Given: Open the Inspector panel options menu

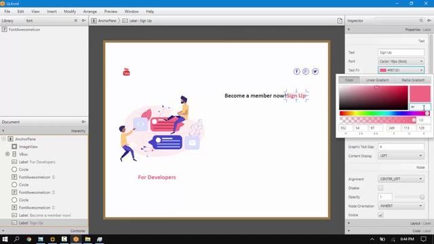Looking at the screenshot, I should [x=429, y=20].
